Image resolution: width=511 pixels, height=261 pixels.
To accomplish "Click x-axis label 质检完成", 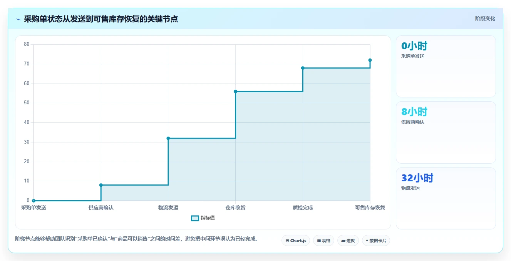I will [303, 208].
